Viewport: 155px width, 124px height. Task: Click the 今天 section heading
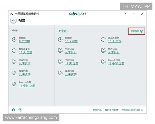[x=15, y=31]
